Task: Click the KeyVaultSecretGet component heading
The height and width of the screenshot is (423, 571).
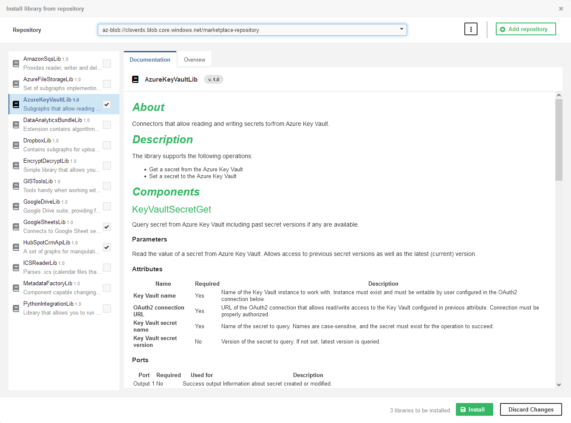Action: pyautogui.click(x=172, y=209)
